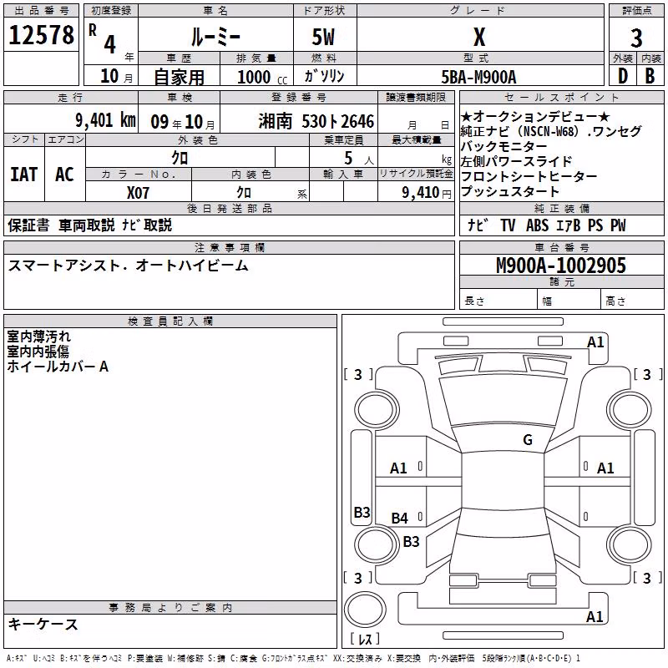The image size is (668, 668).
Task: Click the later-shipped parts 保証書 車両取説
Action: pos(90,225)
